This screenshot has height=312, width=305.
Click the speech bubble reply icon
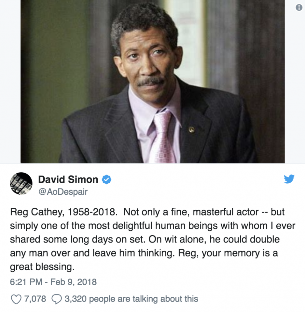tap(56, 299)
